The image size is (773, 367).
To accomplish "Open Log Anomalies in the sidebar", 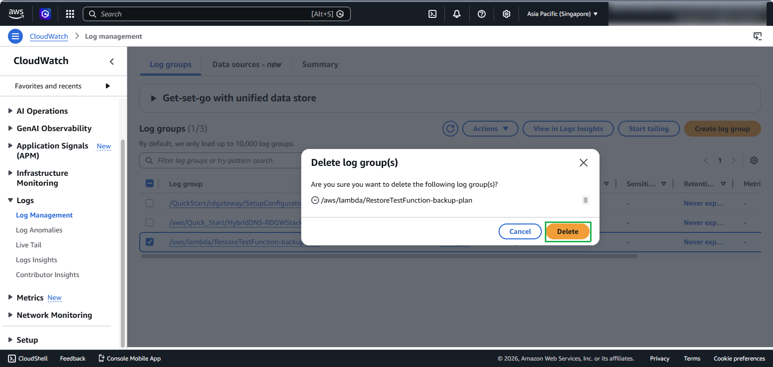I will (x=39, y=230).
